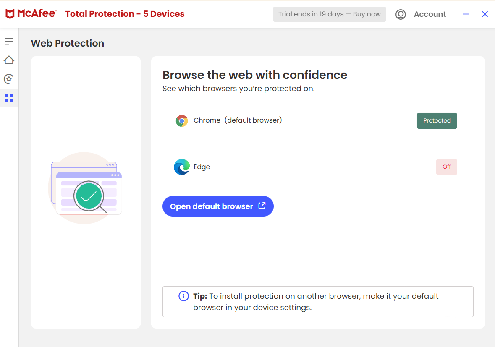
Task: Click the Edge browser icon
Action: (x=181, y=167)
